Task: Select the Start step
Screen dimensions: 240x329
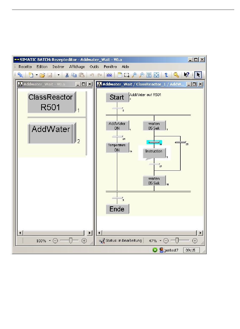Action: [x=117, y=97]
